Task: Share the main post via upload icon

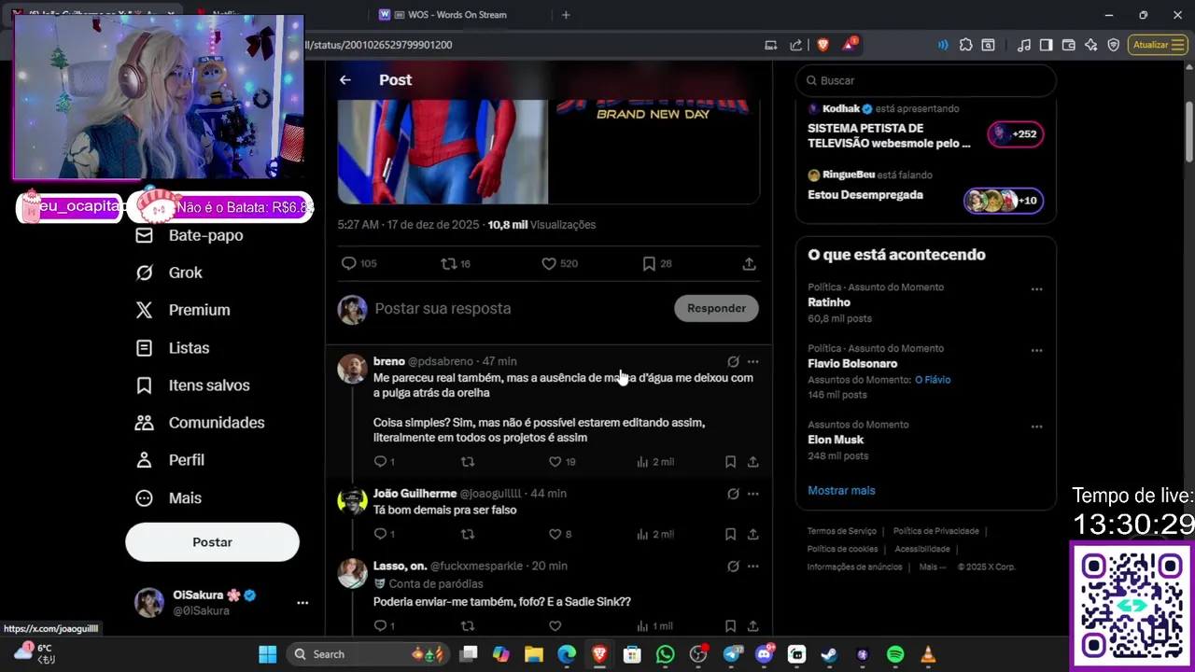Action: click(x=749, y=264)
